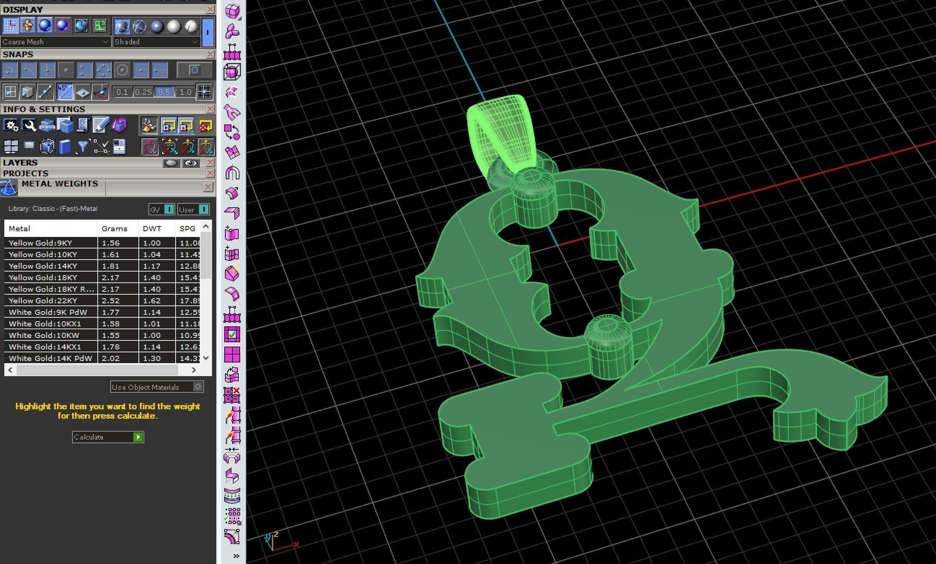The image size is (936, 564).
Task: Click the scroll document icon in Info & Settings
Action: coord(83,125)
